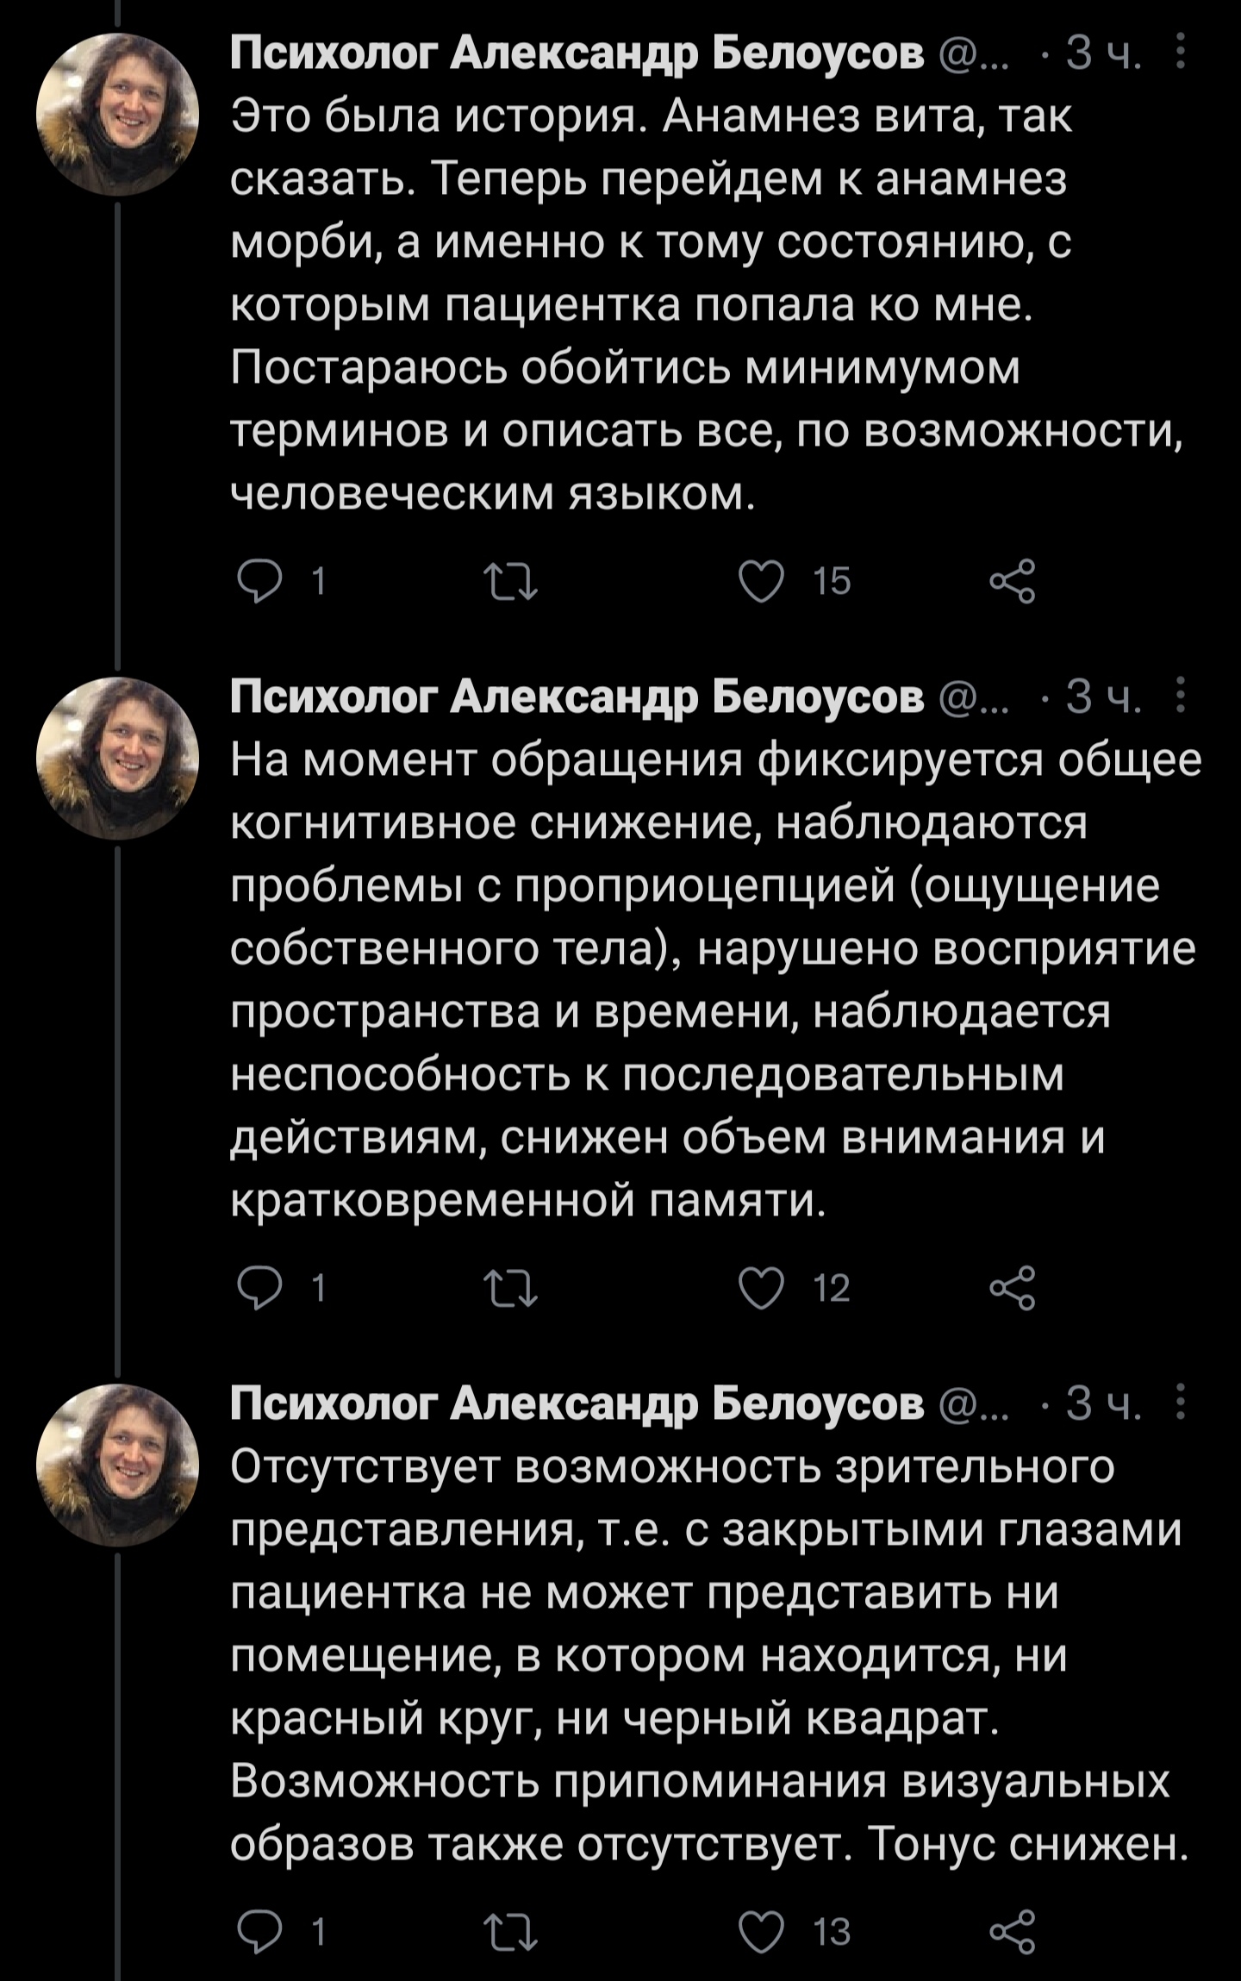Retweet the 'Это была история' tweet
1241x1981 pixels.
(x=510, y=581)
